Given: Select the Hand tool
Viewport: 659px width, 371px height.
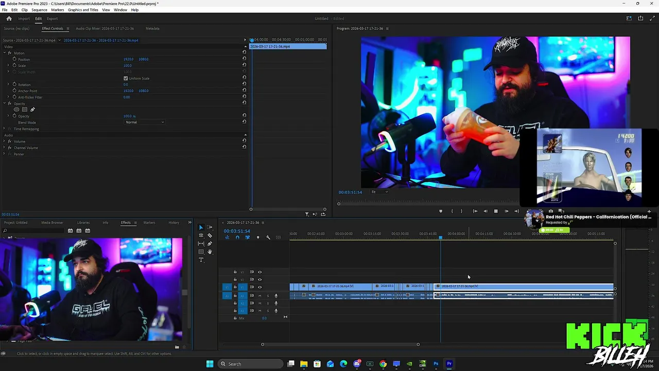Looking at the screenshot, I should coord(210,252).
